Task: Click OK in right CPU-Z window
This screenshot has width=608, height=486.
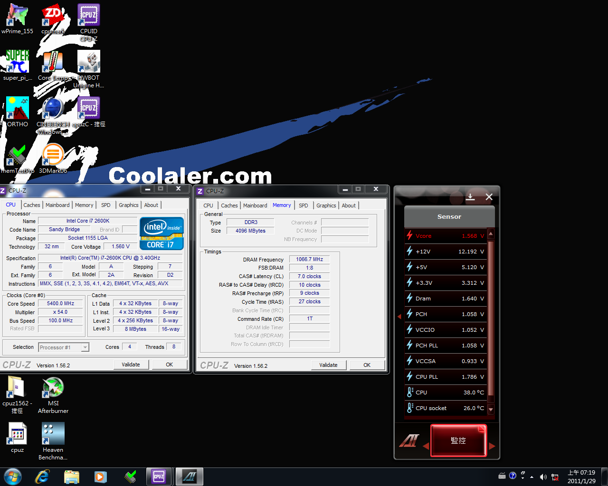Action: click(x=367, y=365)
